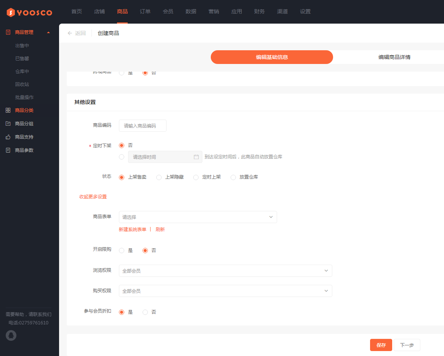Screen dimensions: 444x356
Task: Select 否 for 开启限购
Action: [x=145, y=251]
